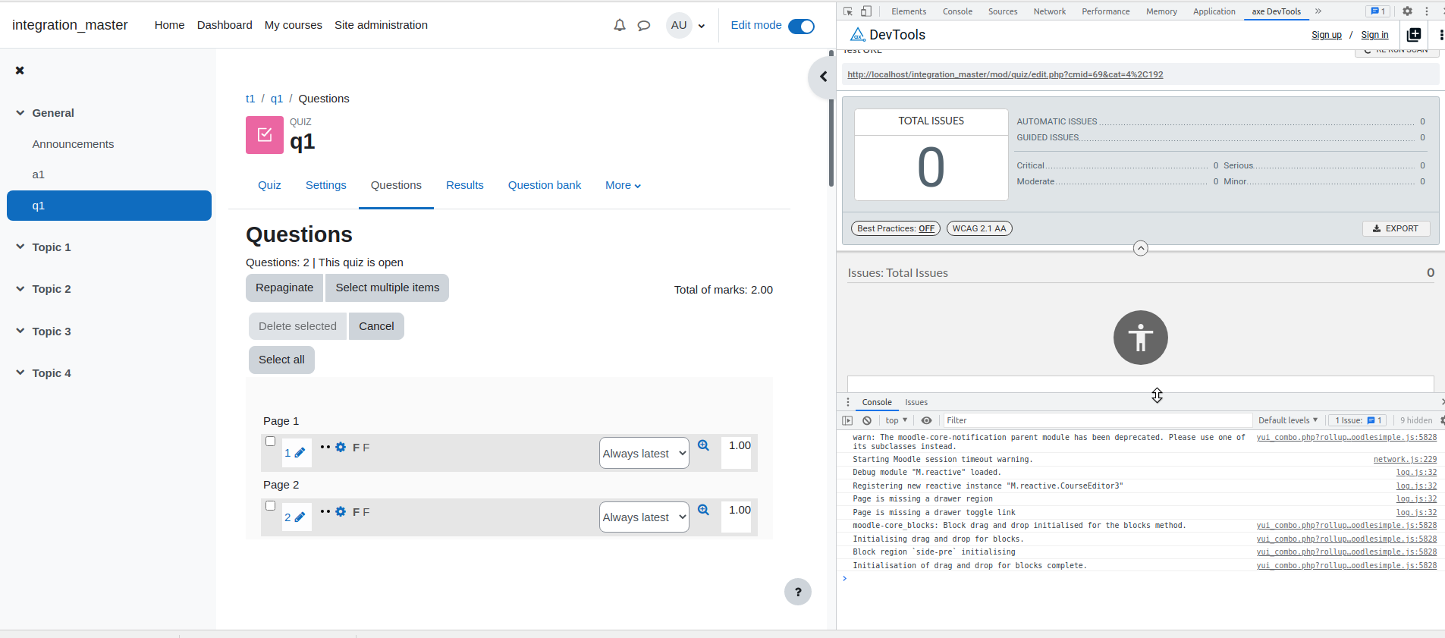Expand Topic 1 in course index

pyautogui.click(x=20, y=247)
